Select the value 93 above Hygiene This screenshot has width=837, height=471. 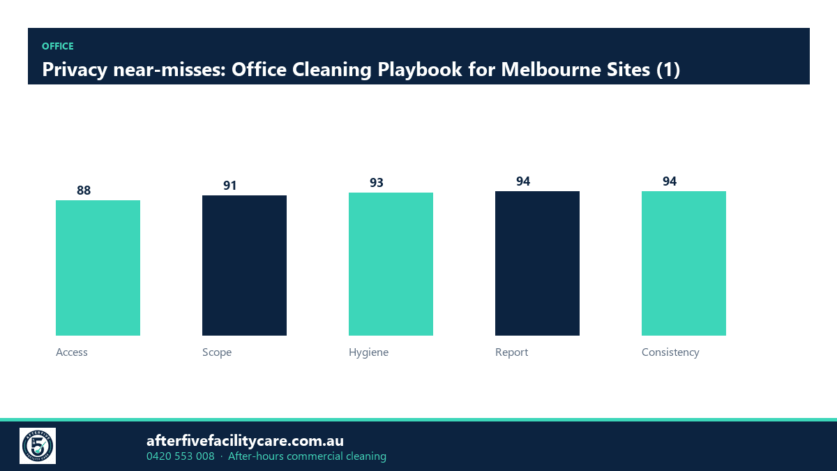coord(377,183)
